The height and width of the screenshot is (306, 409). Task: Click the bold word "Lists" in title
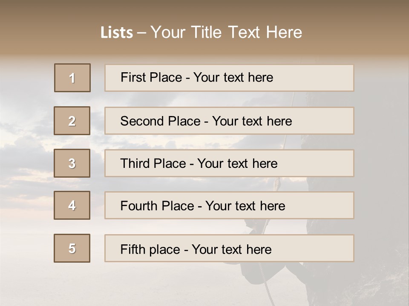point(117,33)
